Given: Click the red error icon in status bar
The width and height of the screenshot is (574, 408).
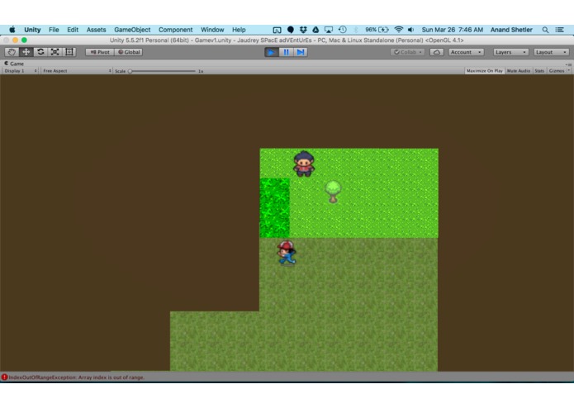Looking at the screenshot, I should (x=4, y=377).
